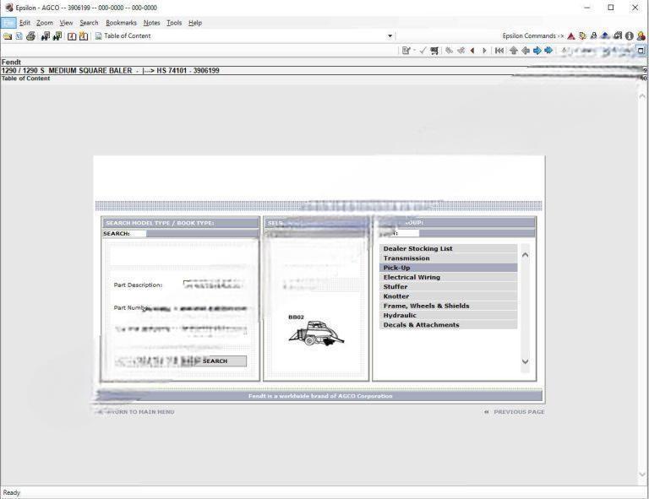Open the Table of Content dropdown arrow
Screen dimensions: 649x499
point(390,36)
